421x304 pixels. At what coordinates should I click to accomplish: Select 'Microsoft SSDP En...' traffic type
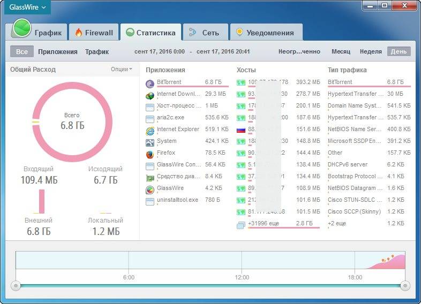369,141
